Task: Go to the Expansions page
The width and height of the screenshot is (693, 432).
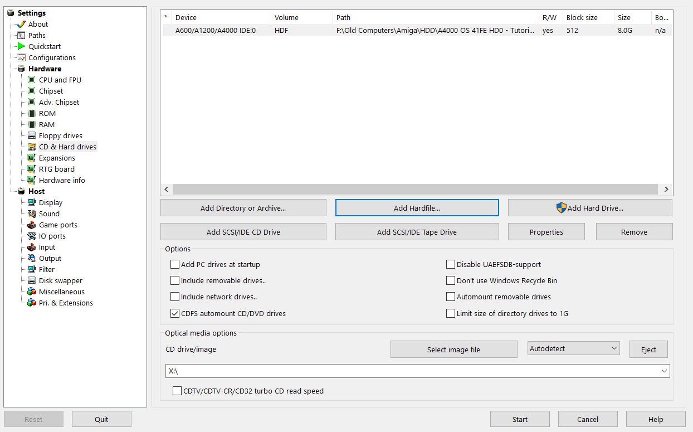Action: pyautogui.click(x=57, y=158)
